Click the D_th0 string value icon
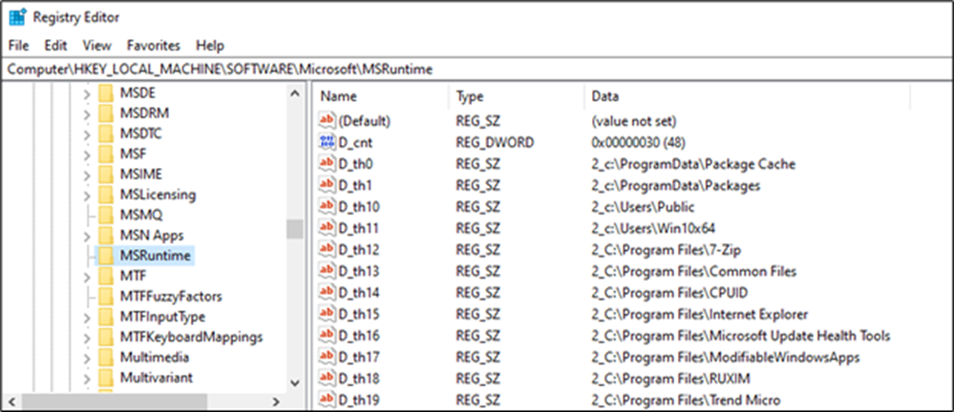Viewport: 954px width, 412px height. 328,163
